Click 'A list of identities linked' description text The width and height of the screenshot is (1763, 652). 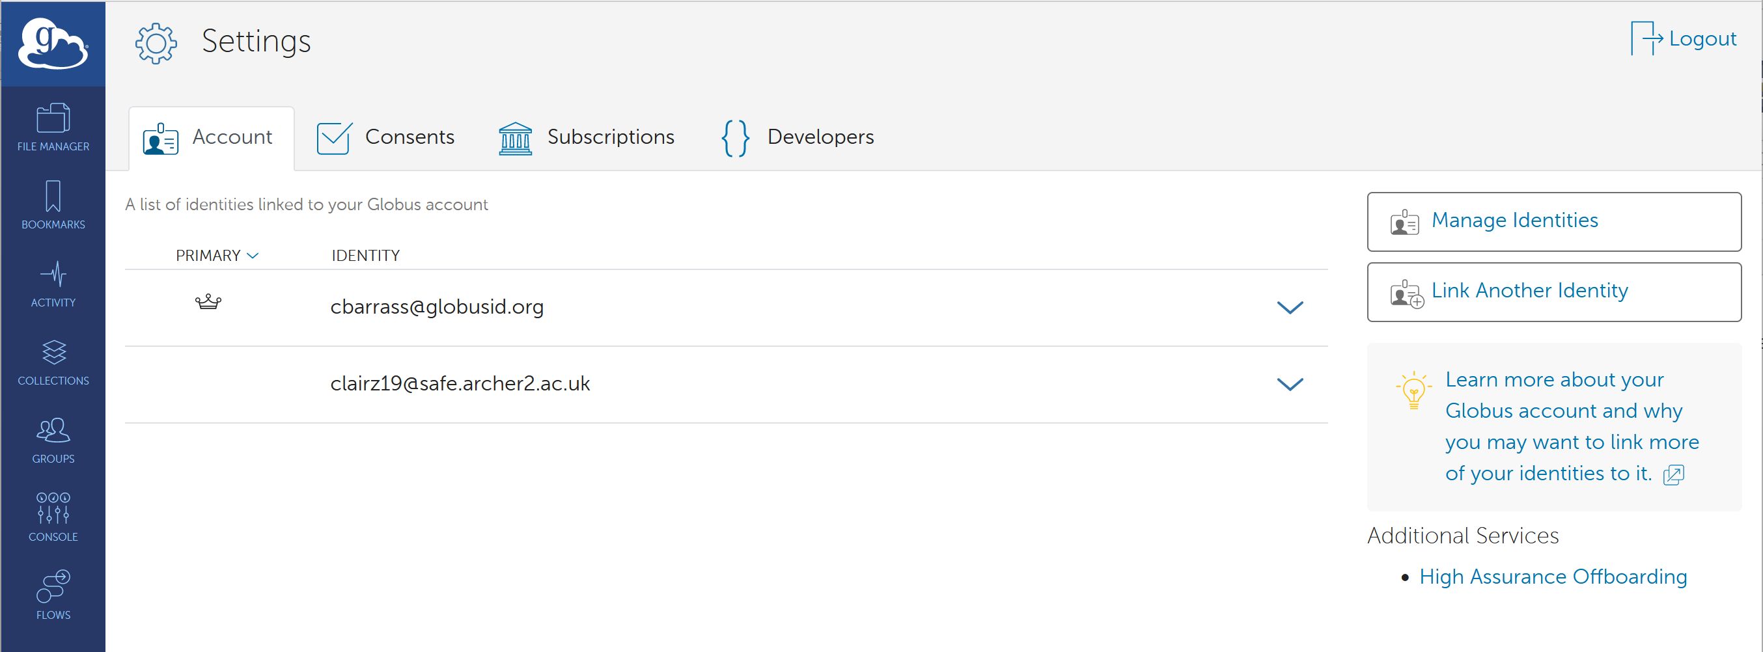click(307, 204)
